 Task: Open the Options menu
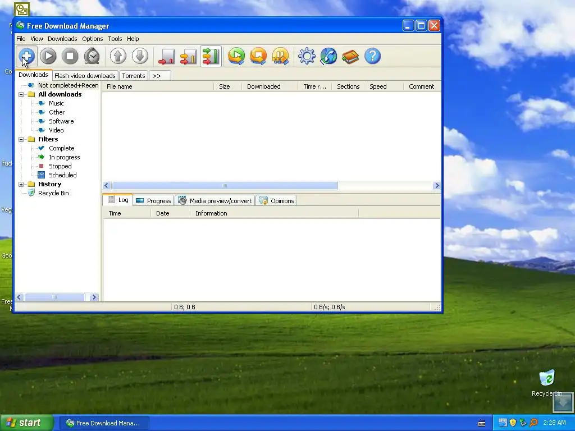93,39
